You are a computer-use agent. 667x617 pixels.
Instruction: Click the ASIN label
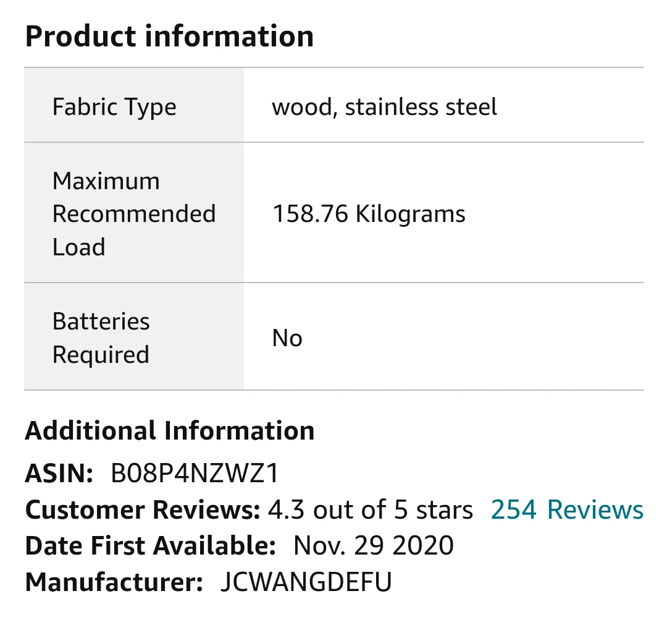tap(59, 474)
